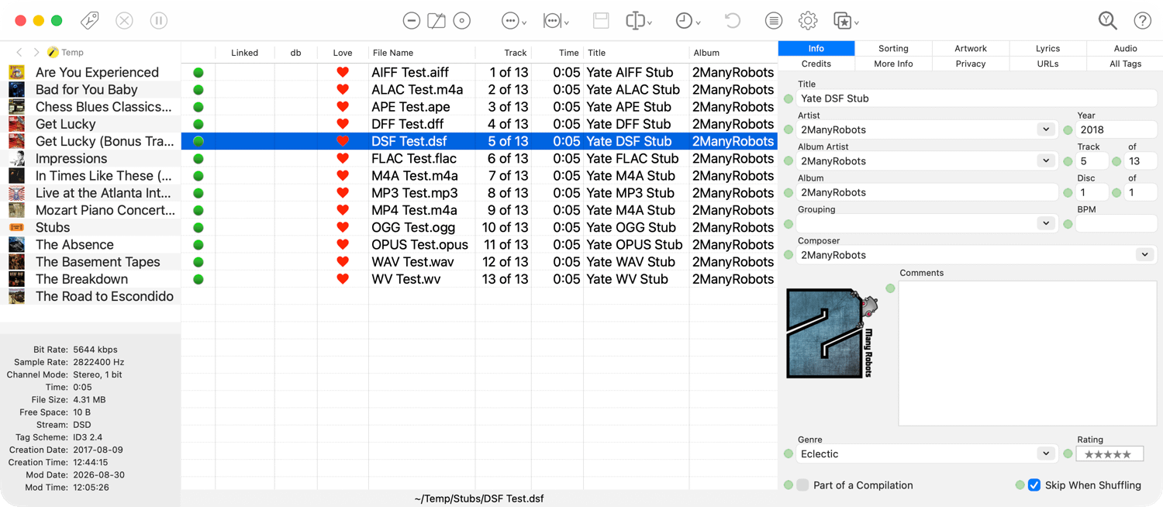Toggle Part of a Compilation checkbox
This screenshot has height=507, width=1163.
click(802, 485)
